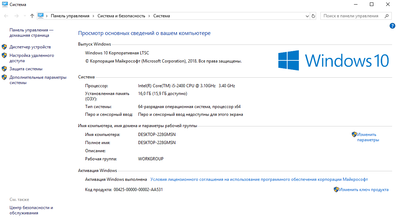Screen dimensions: 396x220
Task: Click 'Изменить ключ продукта' link
Action: tap(364, 190)
